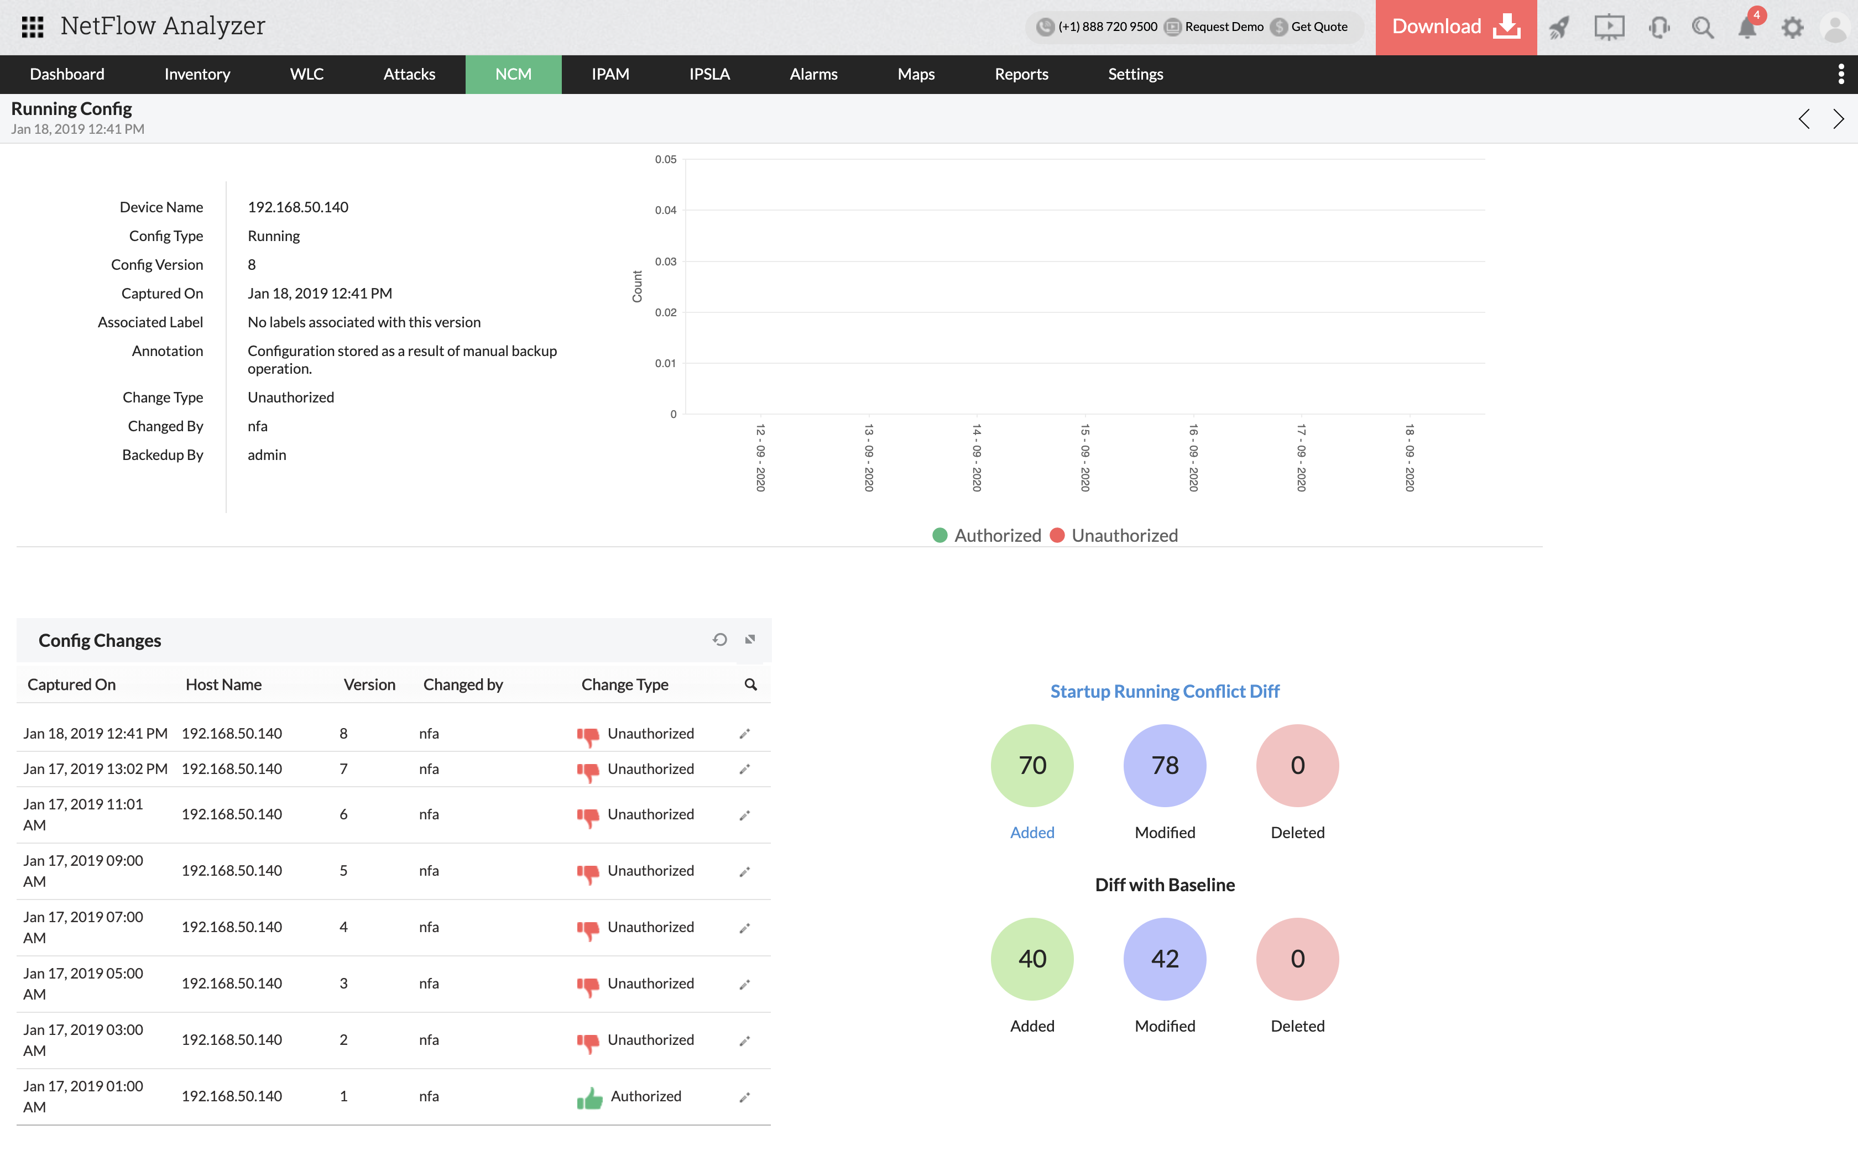Go to previous config version arrow
Image resolution: width=1858 pixels, height=1161 pixels.
pos(1804,119)
